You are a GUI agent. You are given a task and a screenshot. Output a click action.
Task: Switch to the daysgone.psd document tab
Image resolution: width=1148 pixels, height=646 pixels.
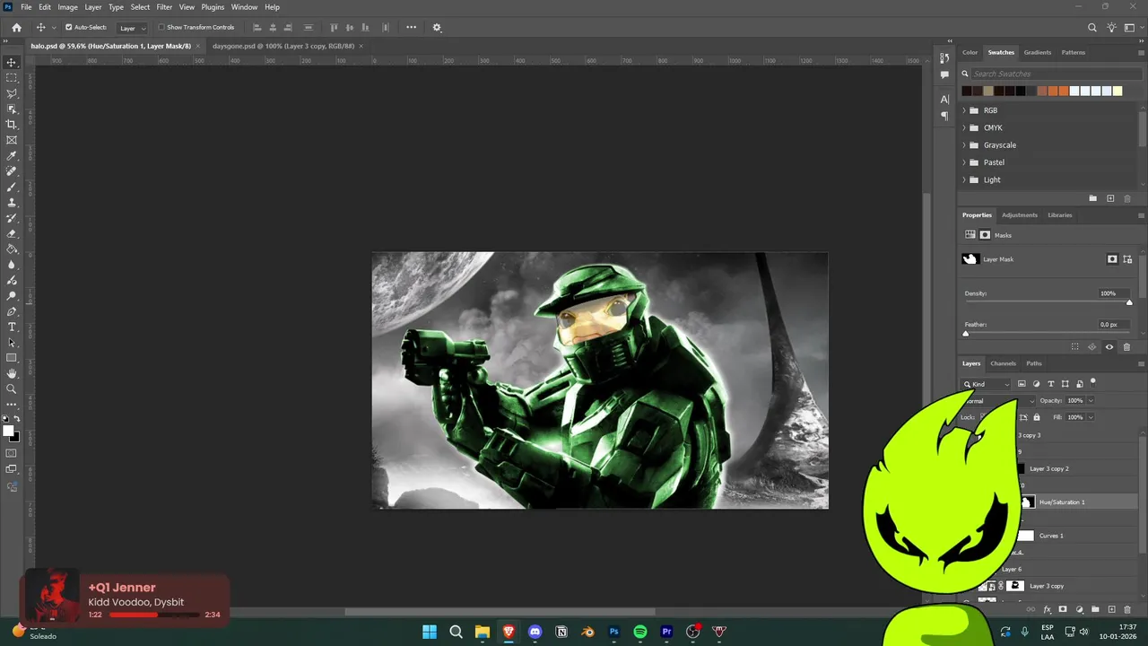(x=283, y=46)
